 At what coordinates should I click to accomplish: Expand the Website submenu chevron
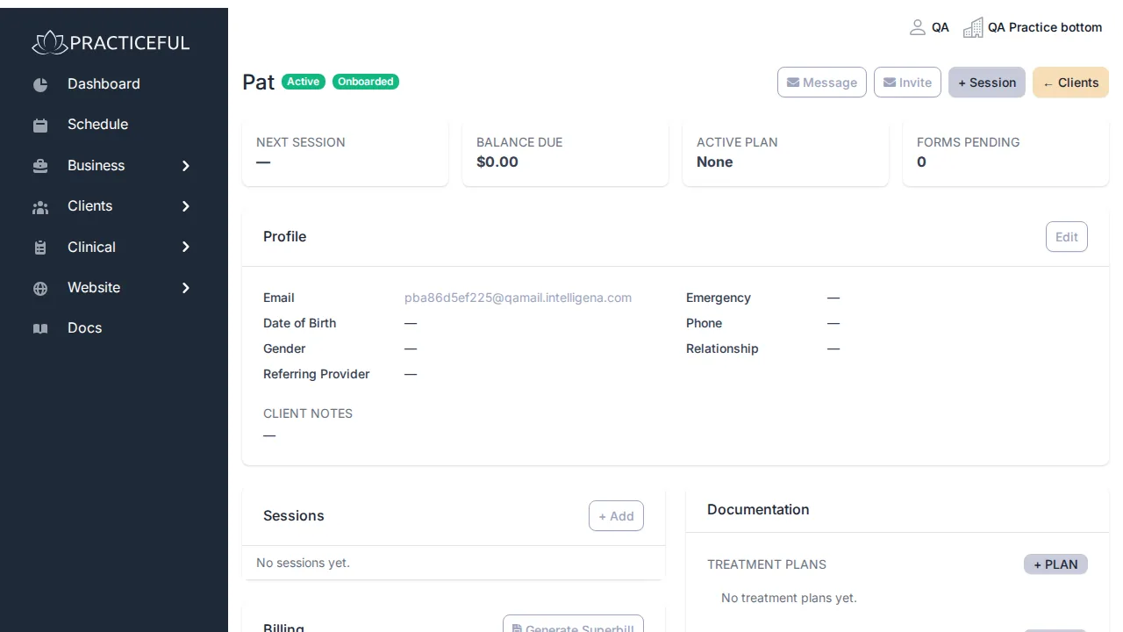[185, 288]
